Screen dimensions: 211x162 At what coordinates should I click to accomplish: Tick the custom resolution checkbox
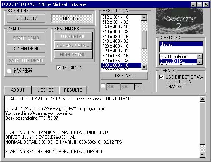(103, 86)
